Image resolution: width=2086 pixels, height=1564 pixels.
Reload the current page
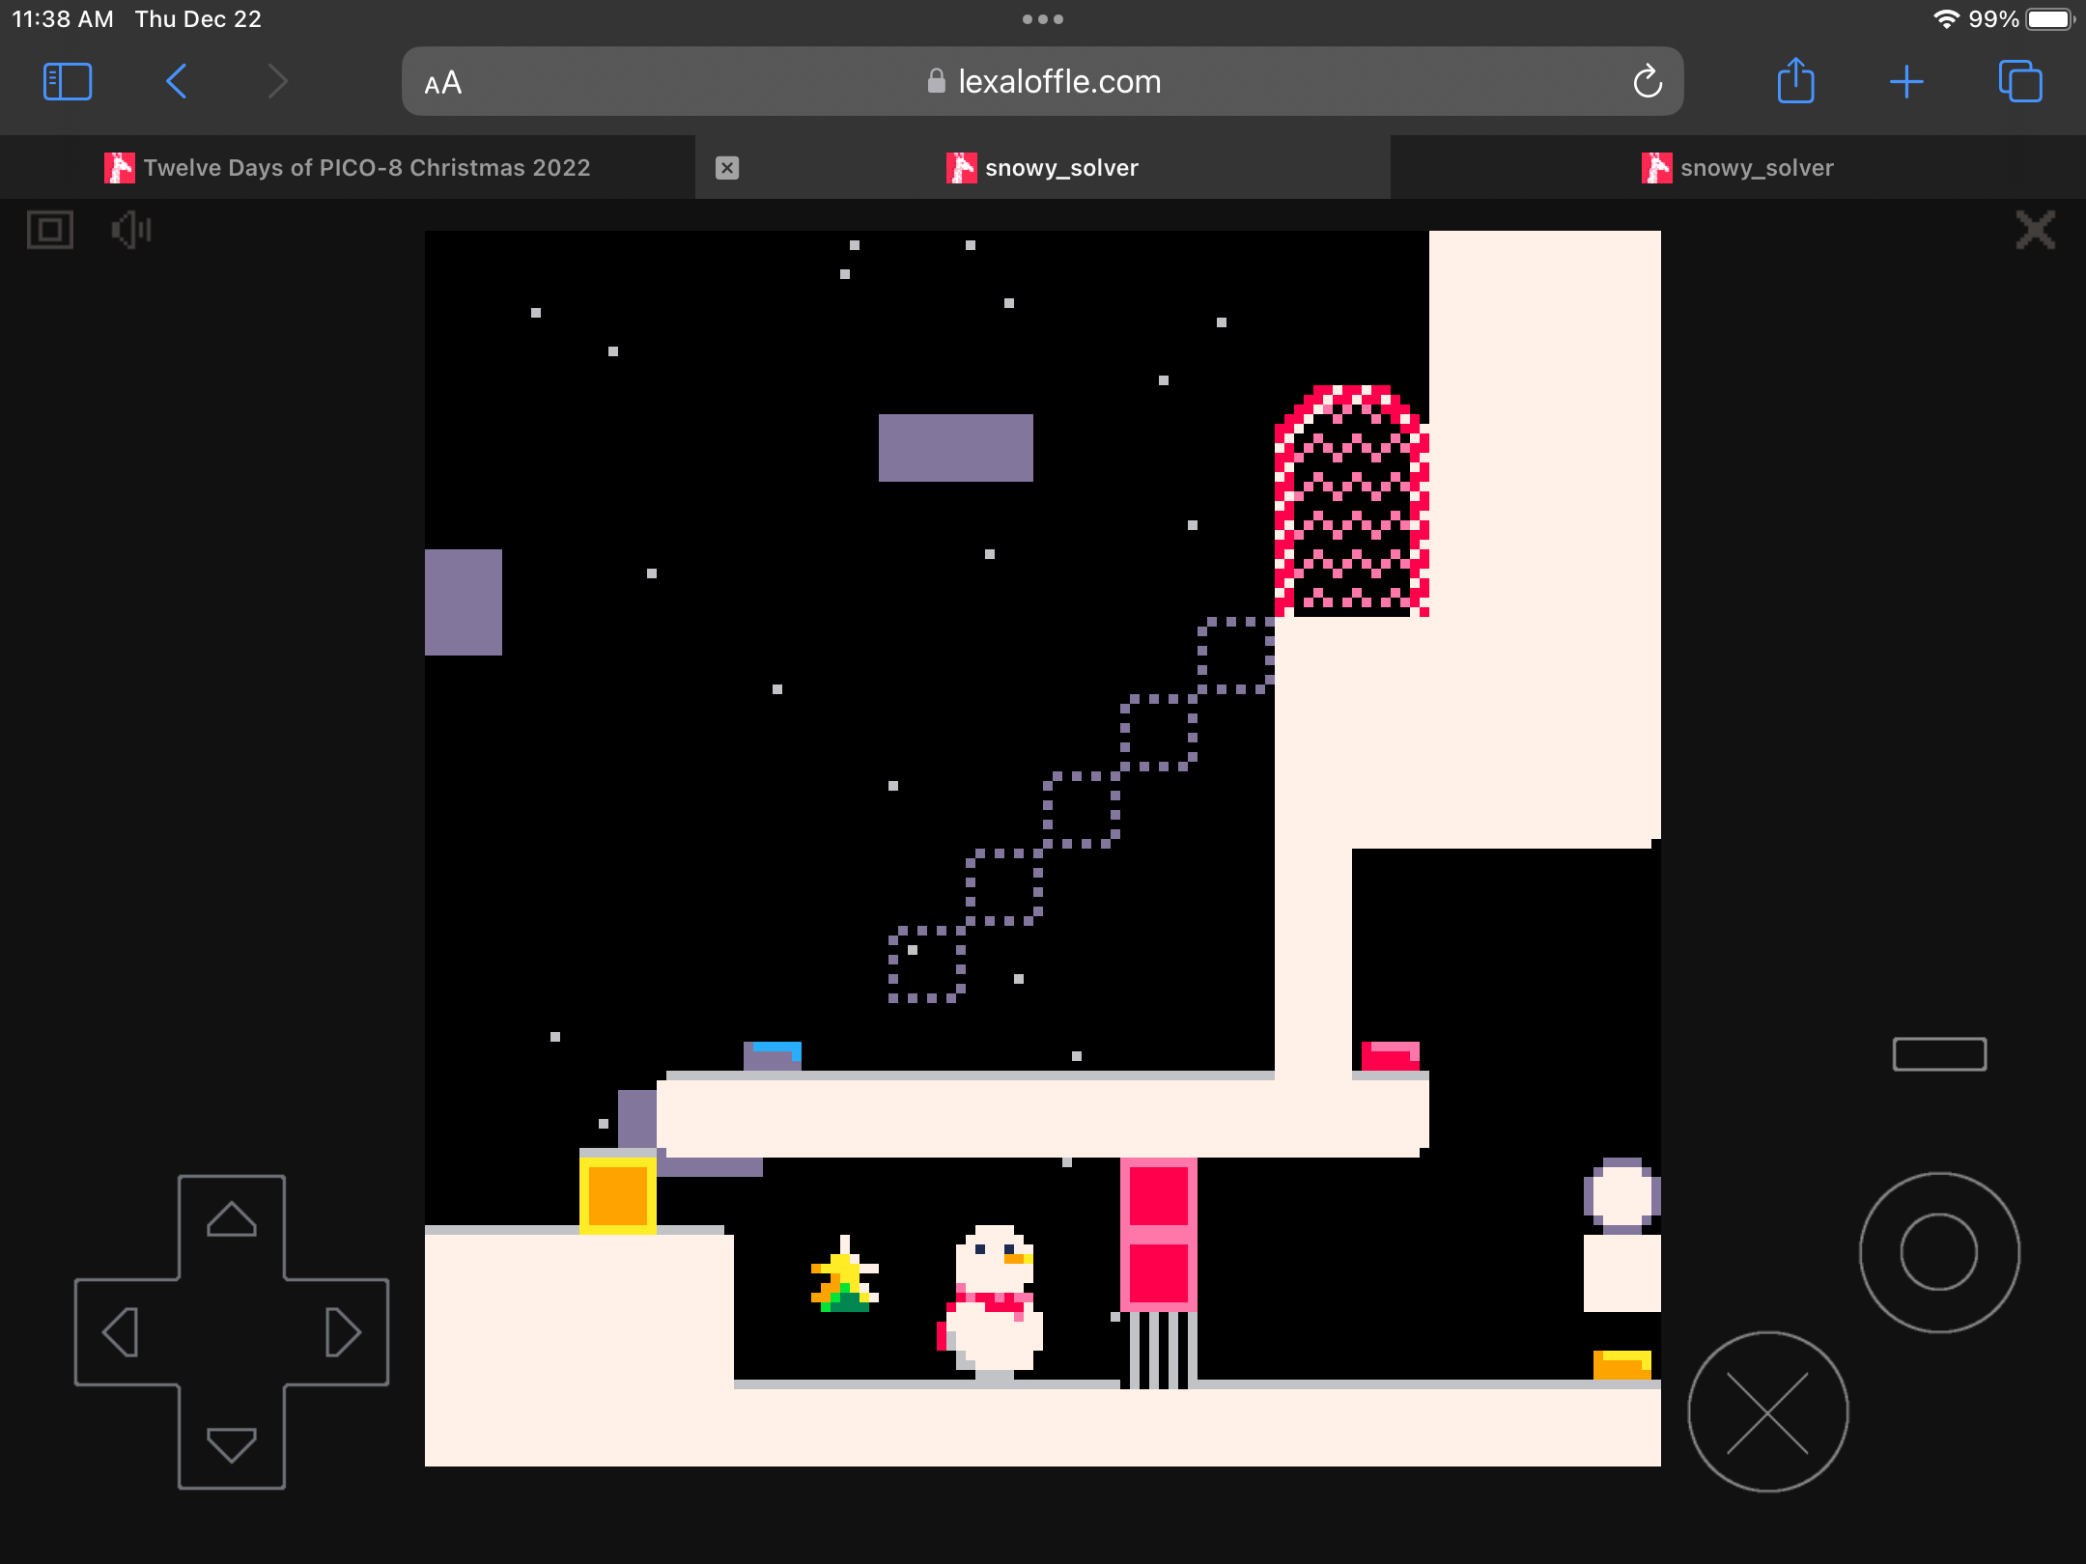pyautogui.click(x=1648, y=82)
